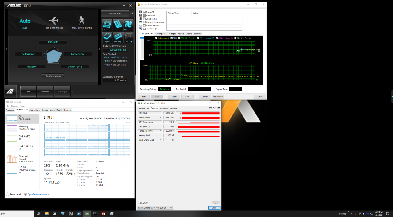Select the CPU module icon in EPU
This screenshot has height=217, width=393.
coord(107,25)
